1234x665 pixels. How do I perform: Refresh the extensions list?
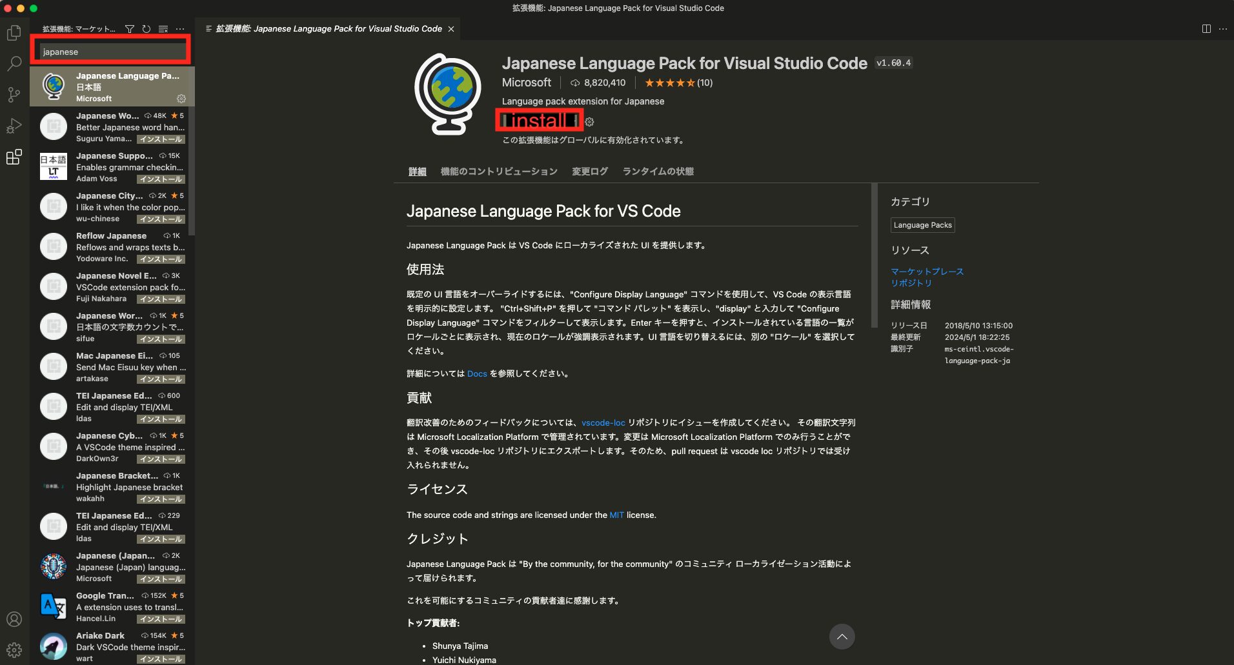[x=147, y=29]
